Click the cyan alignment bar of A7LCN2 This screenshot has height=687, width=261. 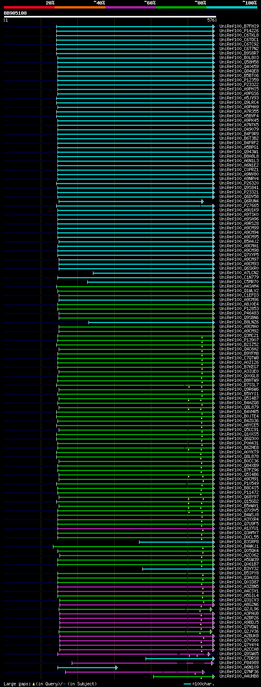154,273
